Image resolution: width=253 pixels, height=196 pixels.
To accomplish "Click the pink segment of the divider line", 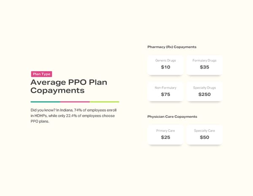I will tap(75, 102).
